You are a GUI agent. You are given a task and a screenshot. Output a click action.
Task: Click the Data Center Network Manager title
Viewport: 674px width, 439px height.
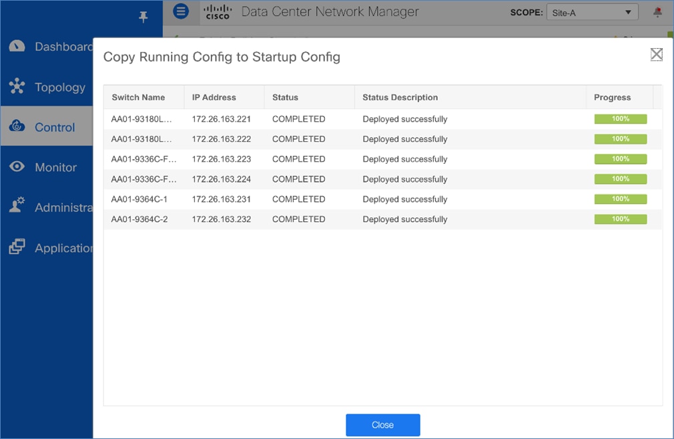coord(330,11)
